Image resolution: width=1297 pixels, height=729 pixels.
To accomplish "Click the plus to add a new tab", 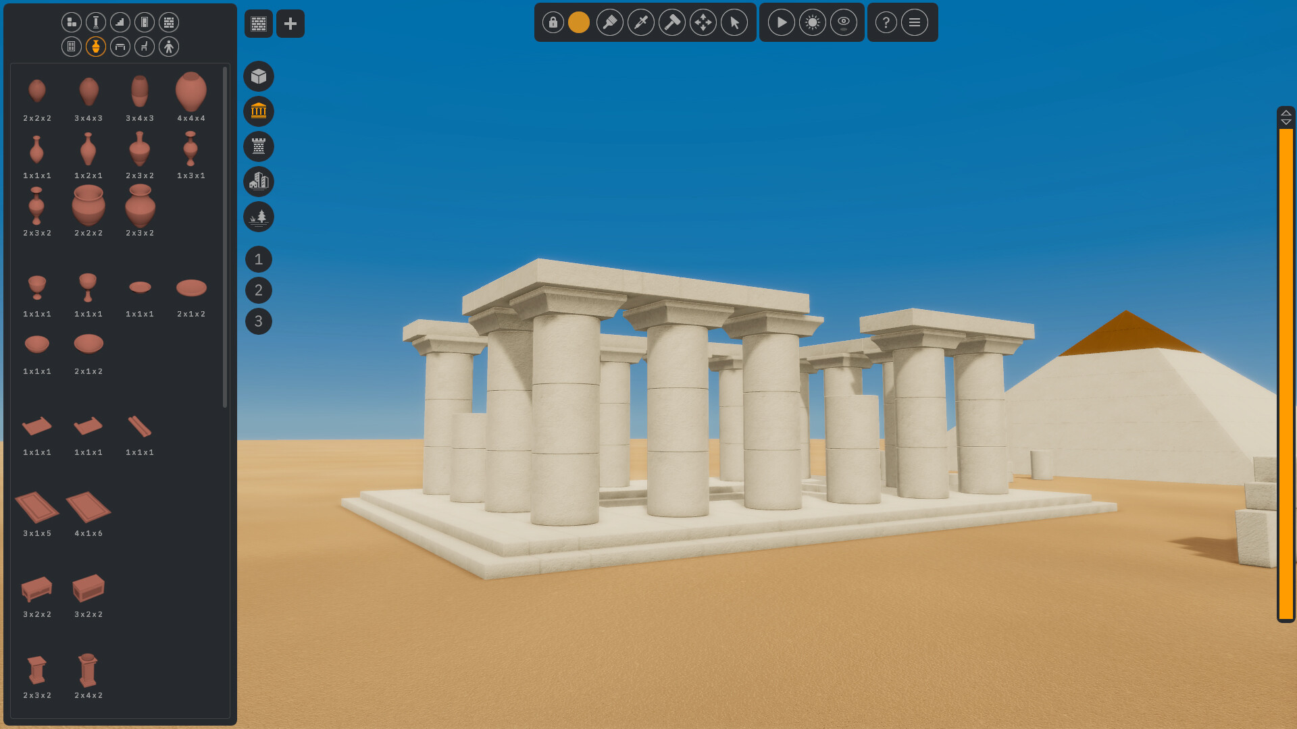I will point(290,23).
